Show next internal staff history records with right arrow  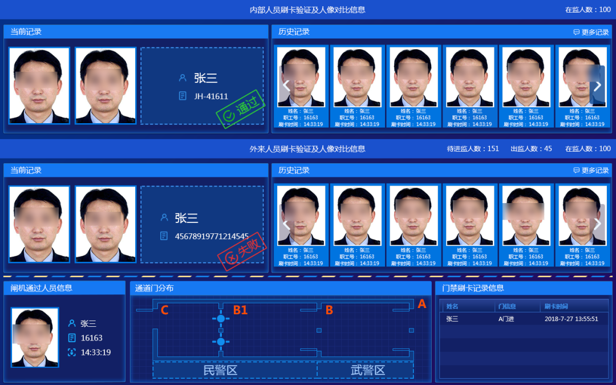point(597,86)
